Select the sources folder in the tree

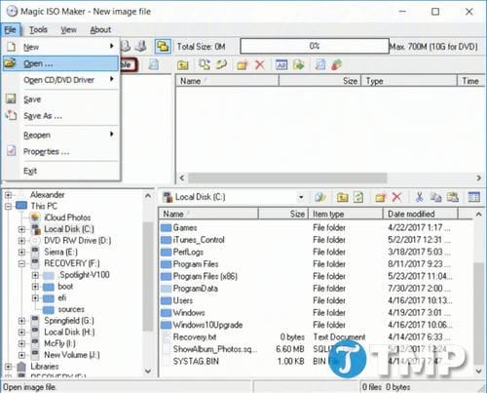coord(71,309)
